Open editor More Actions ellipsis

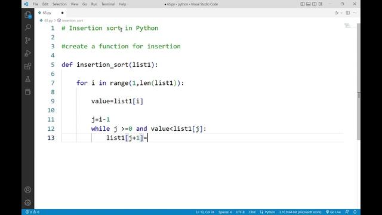(x=355, y=13)
